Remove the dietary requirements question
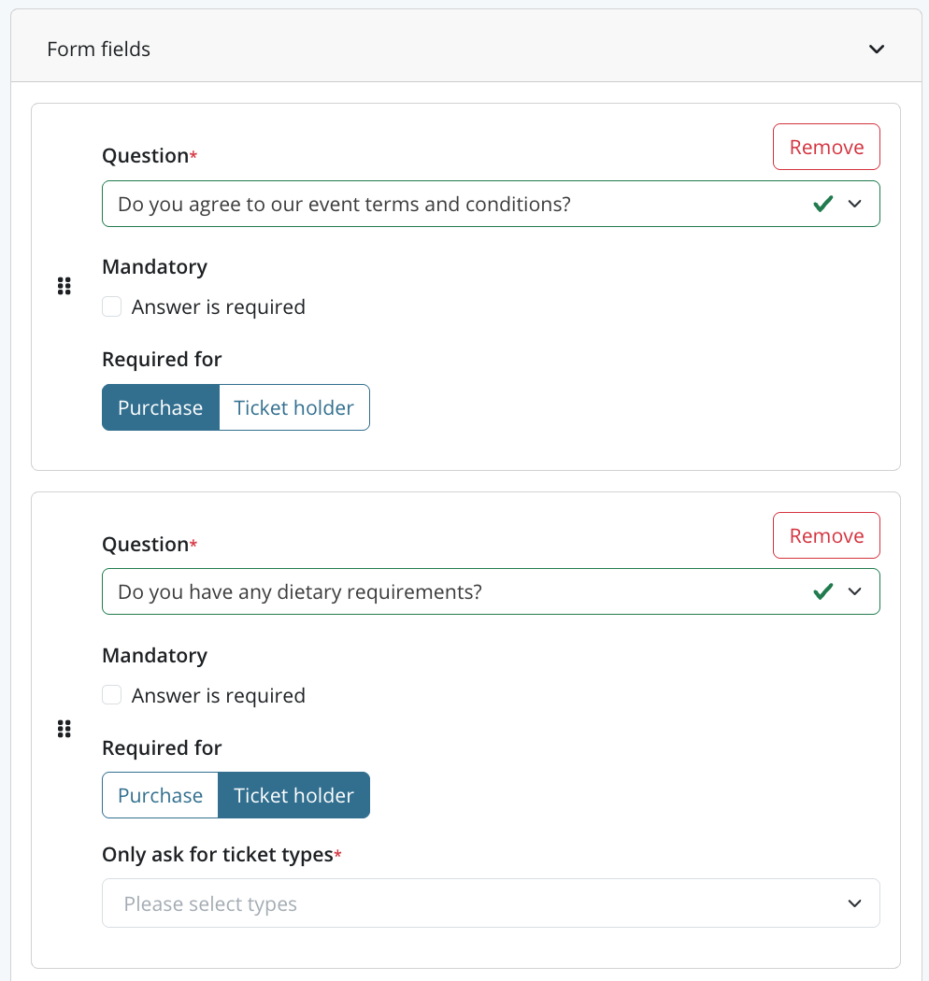Viewport: 929px width, 981px height. coord(826,535)
